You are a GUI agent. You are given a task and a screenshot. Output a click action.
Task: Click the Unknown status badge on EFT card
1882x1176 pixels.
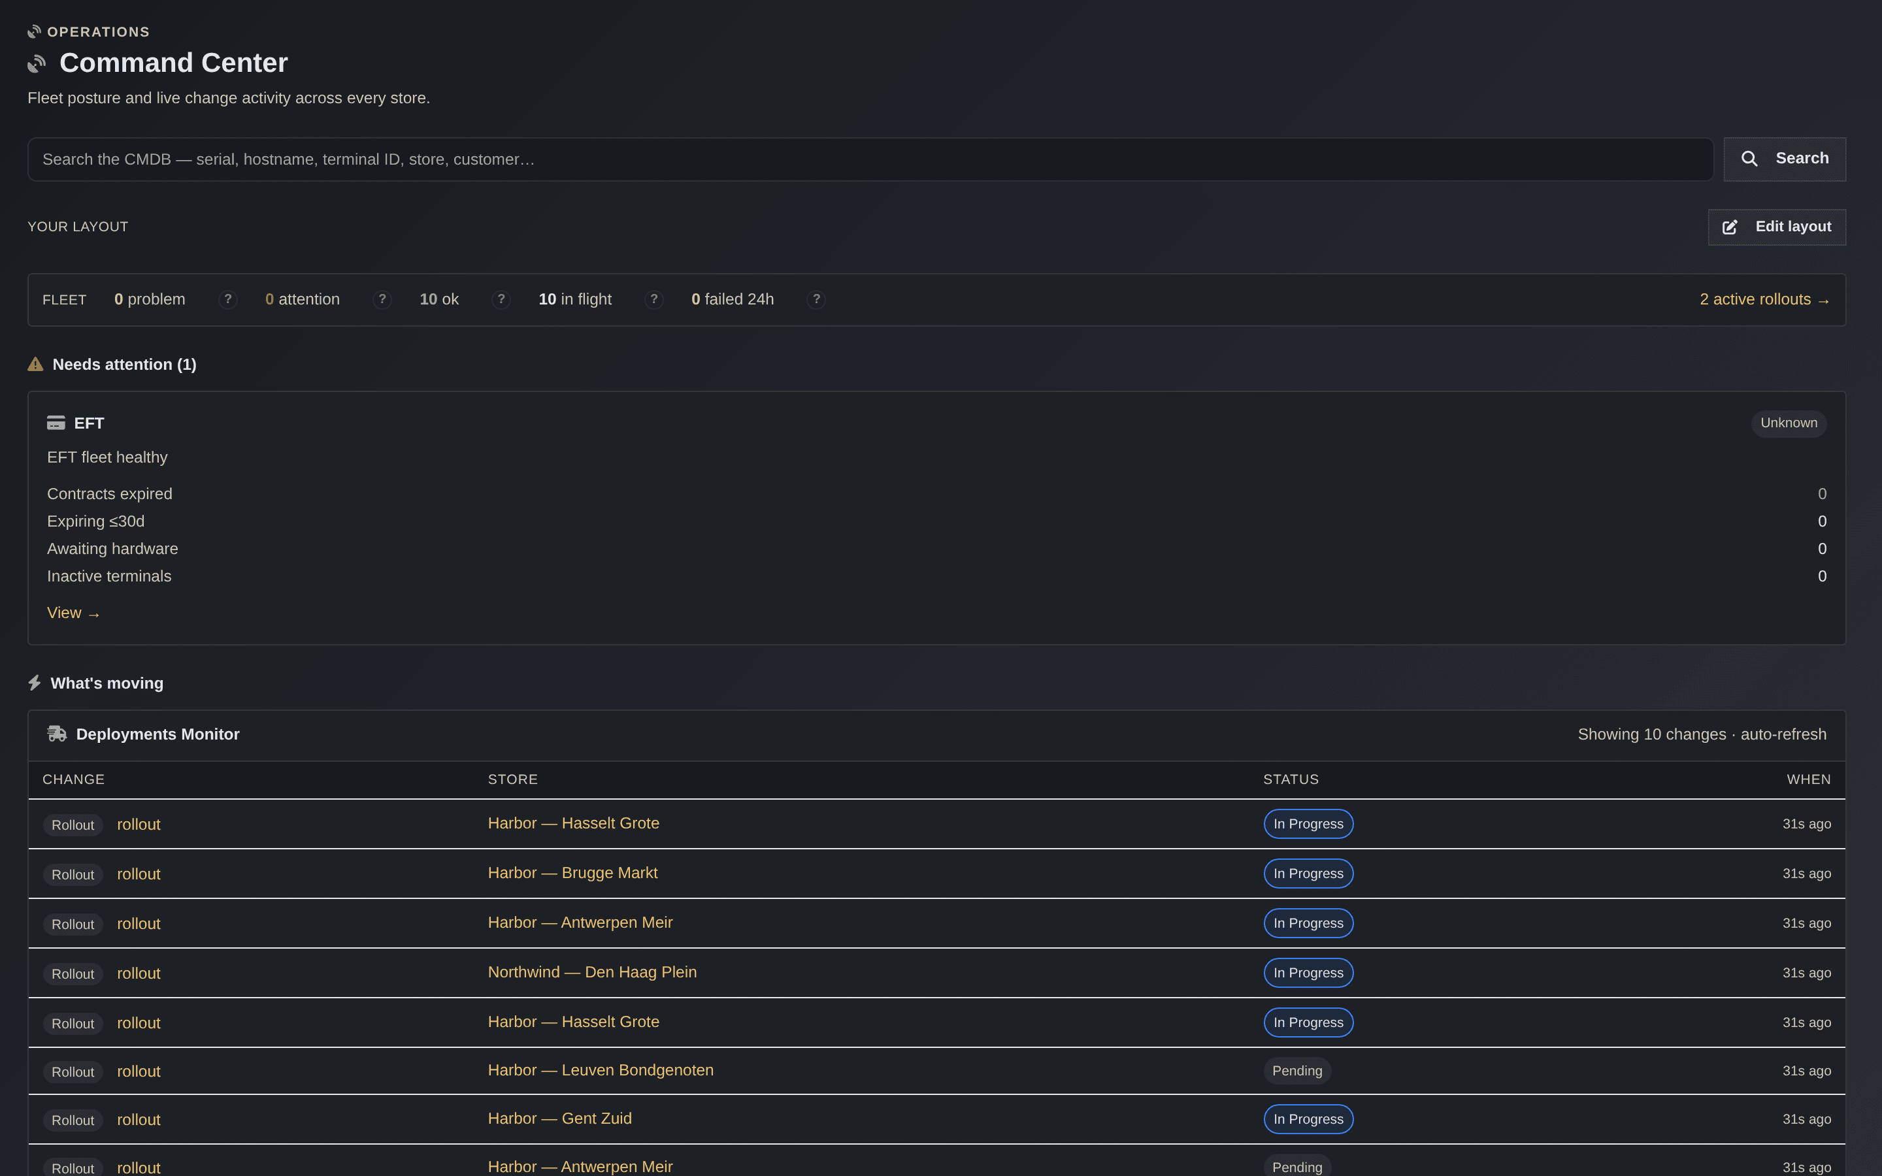(1789, 423)
